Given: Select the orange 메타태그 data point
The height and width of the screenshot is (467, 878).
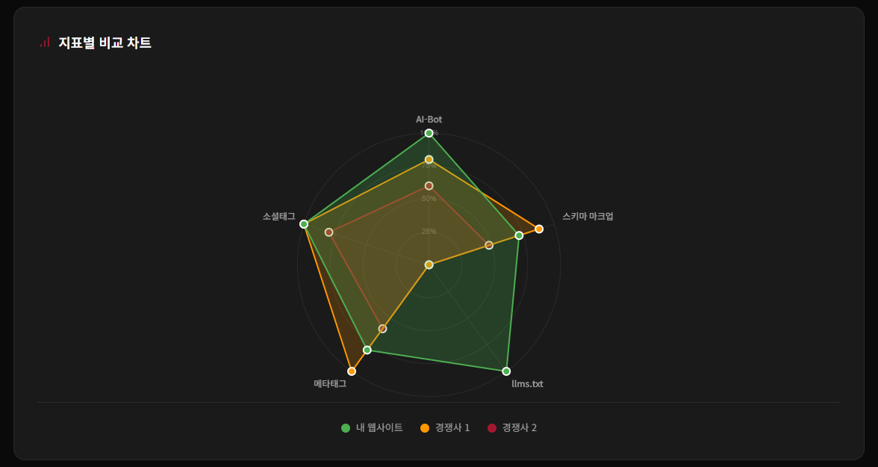Looking at the screenshot, I should pyautogui.click(x=352, y=371).
